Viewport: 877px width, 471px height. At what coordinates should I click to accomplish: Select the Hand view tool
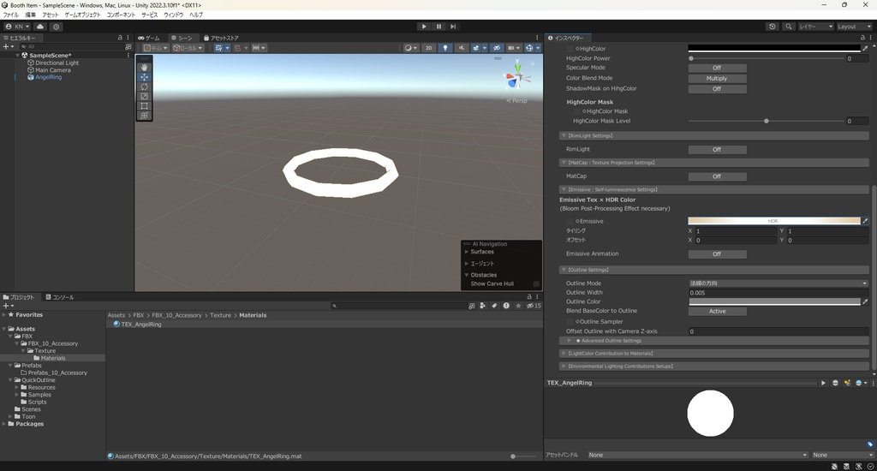tap(144, 67)
